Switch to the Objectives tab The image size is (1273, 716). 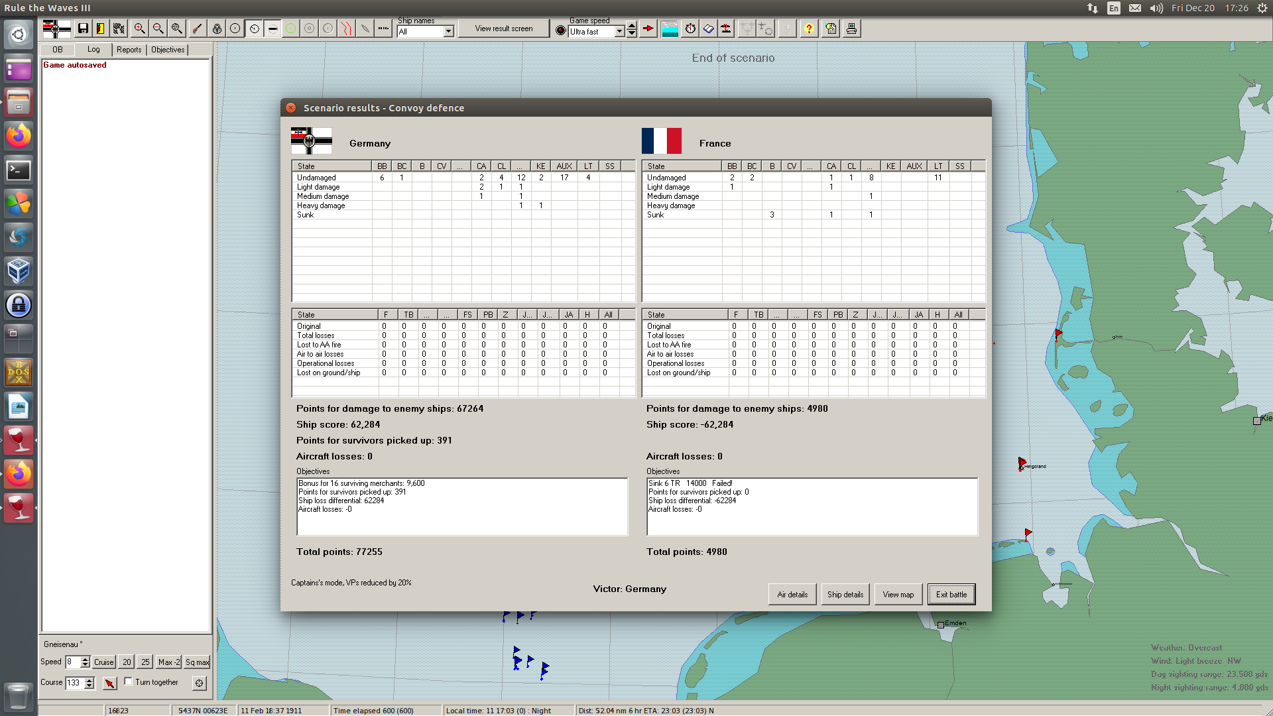[x=168, y=50]
